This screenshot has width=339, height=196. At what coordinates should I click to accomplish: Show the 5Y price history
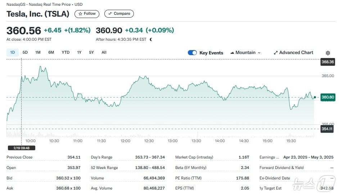pyautogui.click(x=91, y=52)
